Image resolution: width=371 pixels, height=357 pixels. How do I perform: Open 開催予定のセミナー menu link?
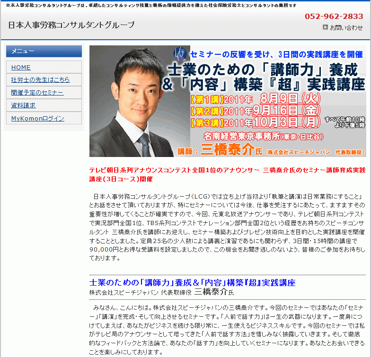pyautogui.click(x=37, y=93)
